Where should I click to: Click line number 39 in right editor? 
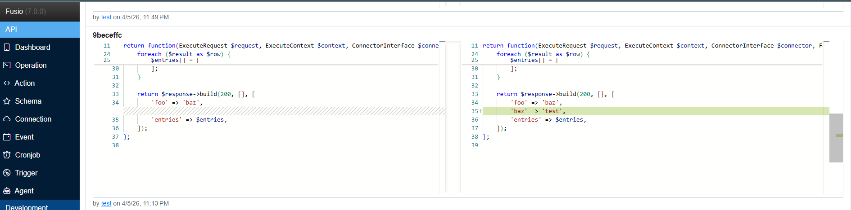pos(475,145)
